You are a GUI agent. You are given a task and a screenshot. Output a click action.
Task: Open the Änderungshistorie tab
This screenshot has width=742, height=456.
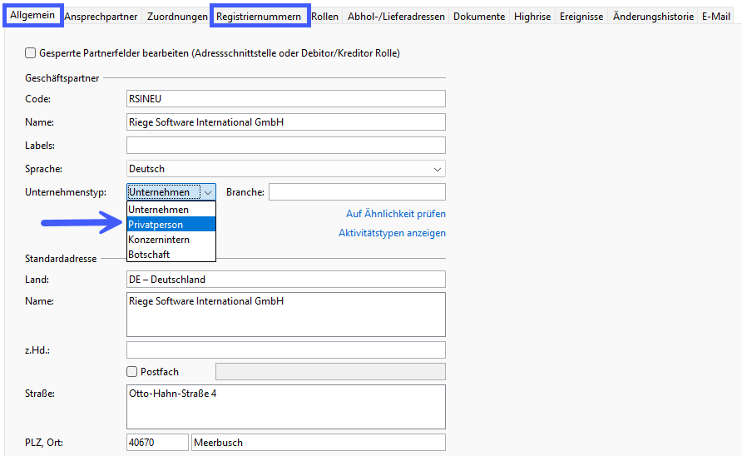(653, 17)
